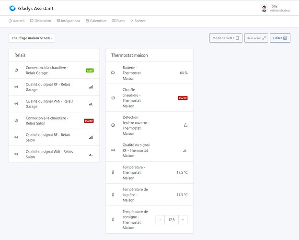Screen dimensions: 299x240
Task: Click the power icon for Chauffe chaudière
Action: pos(113,98)
